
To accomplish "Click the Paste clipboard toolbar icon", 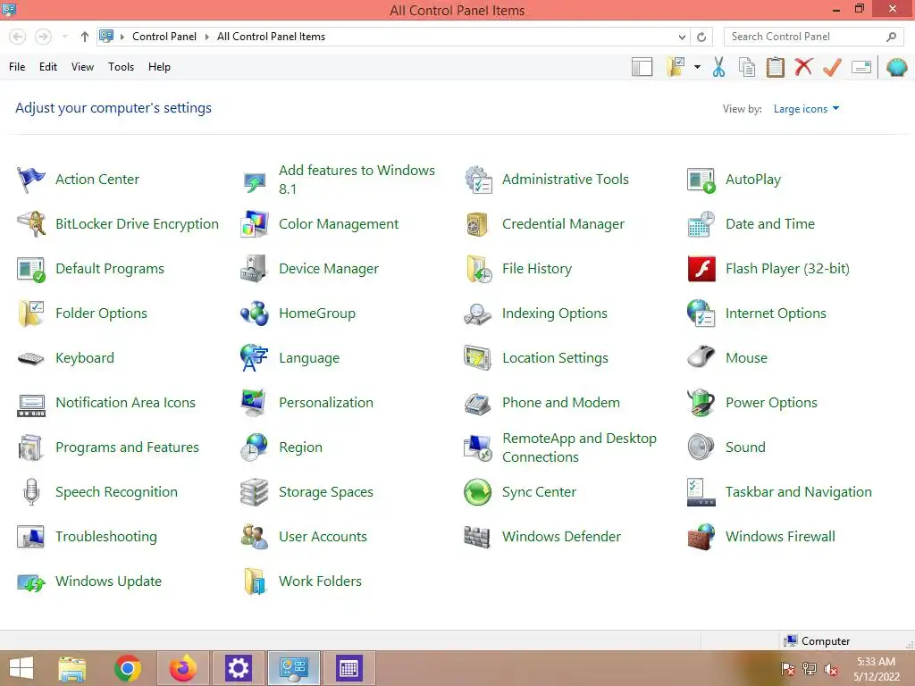I will coord(776,67).
